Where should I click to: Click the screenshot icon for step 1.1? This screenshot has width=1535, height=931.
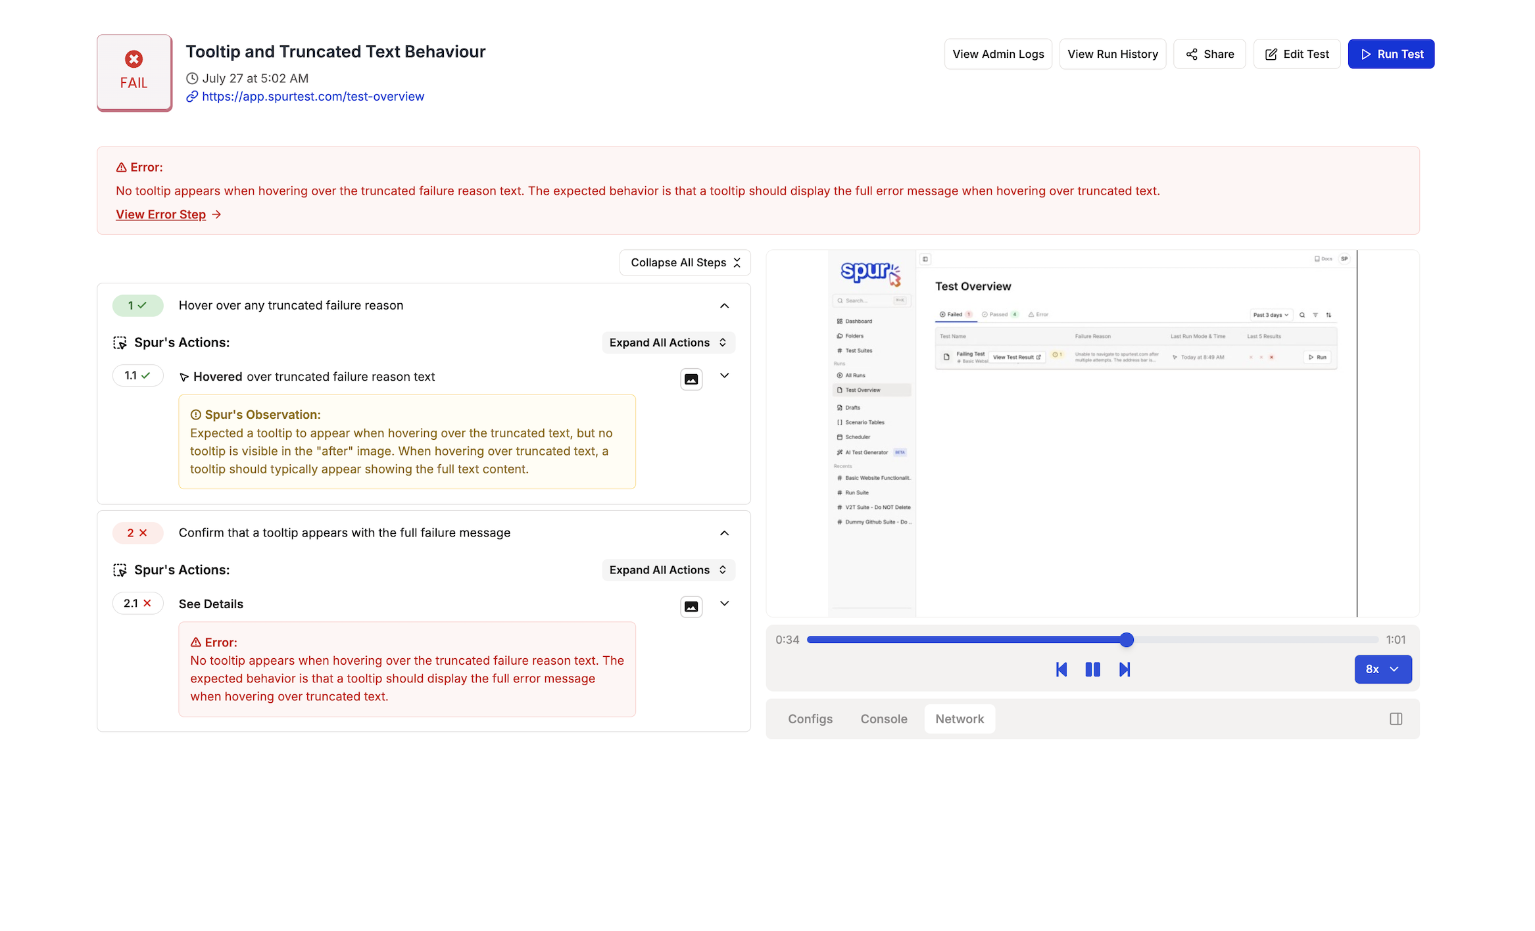pos(691,379)
